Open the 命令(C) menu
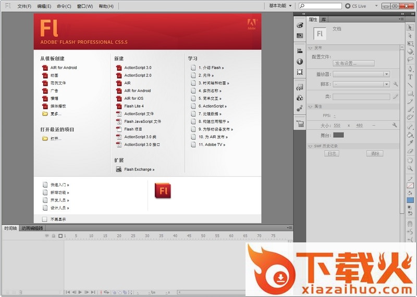The height and width of the screenshot is (297, 417). 64,6
